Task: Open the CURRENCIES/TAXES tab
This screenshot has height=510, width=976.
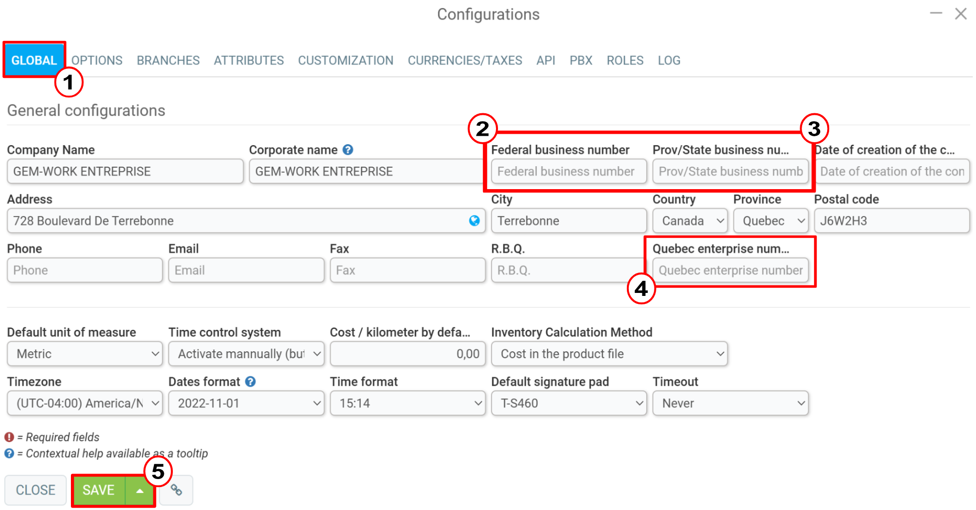Action: click(x=465, y=60)
